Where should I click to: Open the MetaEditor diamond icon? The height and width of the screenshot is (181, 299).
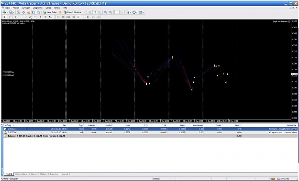60,12
